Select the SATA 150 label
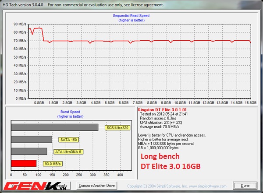The image size is (263, 193). pos(69,140)
